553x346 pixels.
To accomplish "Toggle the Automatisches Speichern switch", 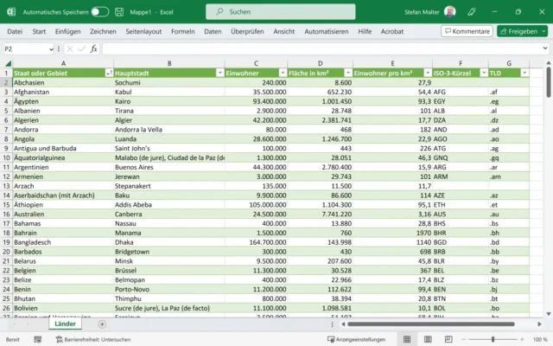I will click(x=99, y=12).
